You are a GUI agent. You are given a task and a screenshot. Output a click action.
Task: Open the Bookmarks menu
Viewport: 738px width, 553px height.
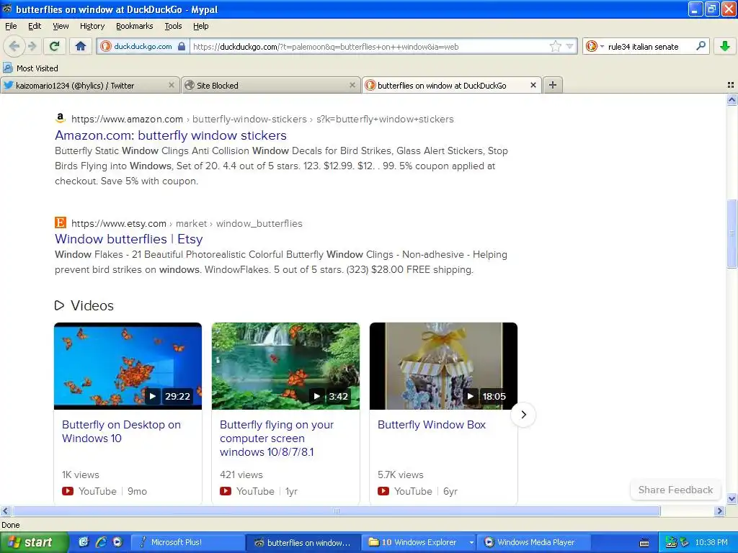point(134,26)
